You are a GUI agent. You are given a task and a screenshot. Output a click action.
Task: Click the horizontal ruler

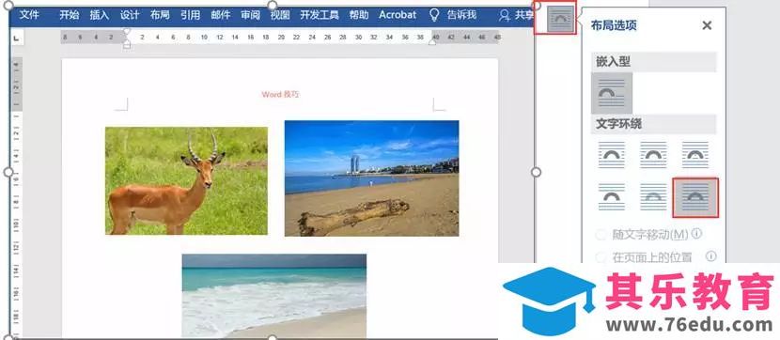(280, 38)
